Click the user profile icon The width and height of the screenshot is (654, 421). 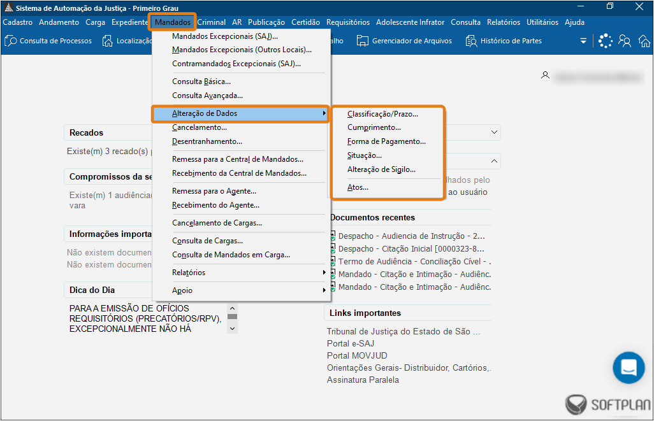click(x=545, y=75)
